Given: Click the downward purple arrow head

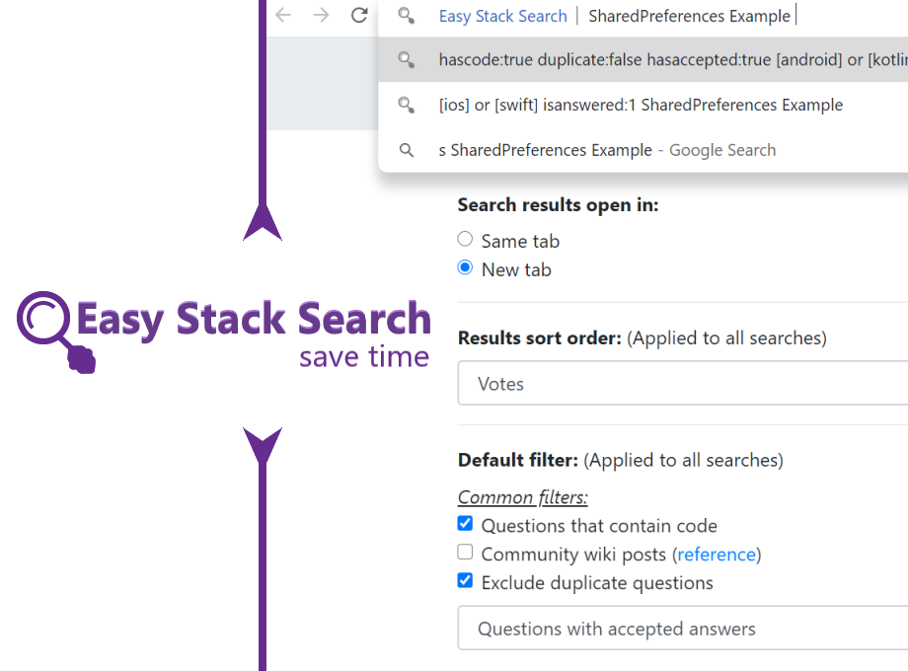Looking at the screenshot, I should tap(263, 446).
